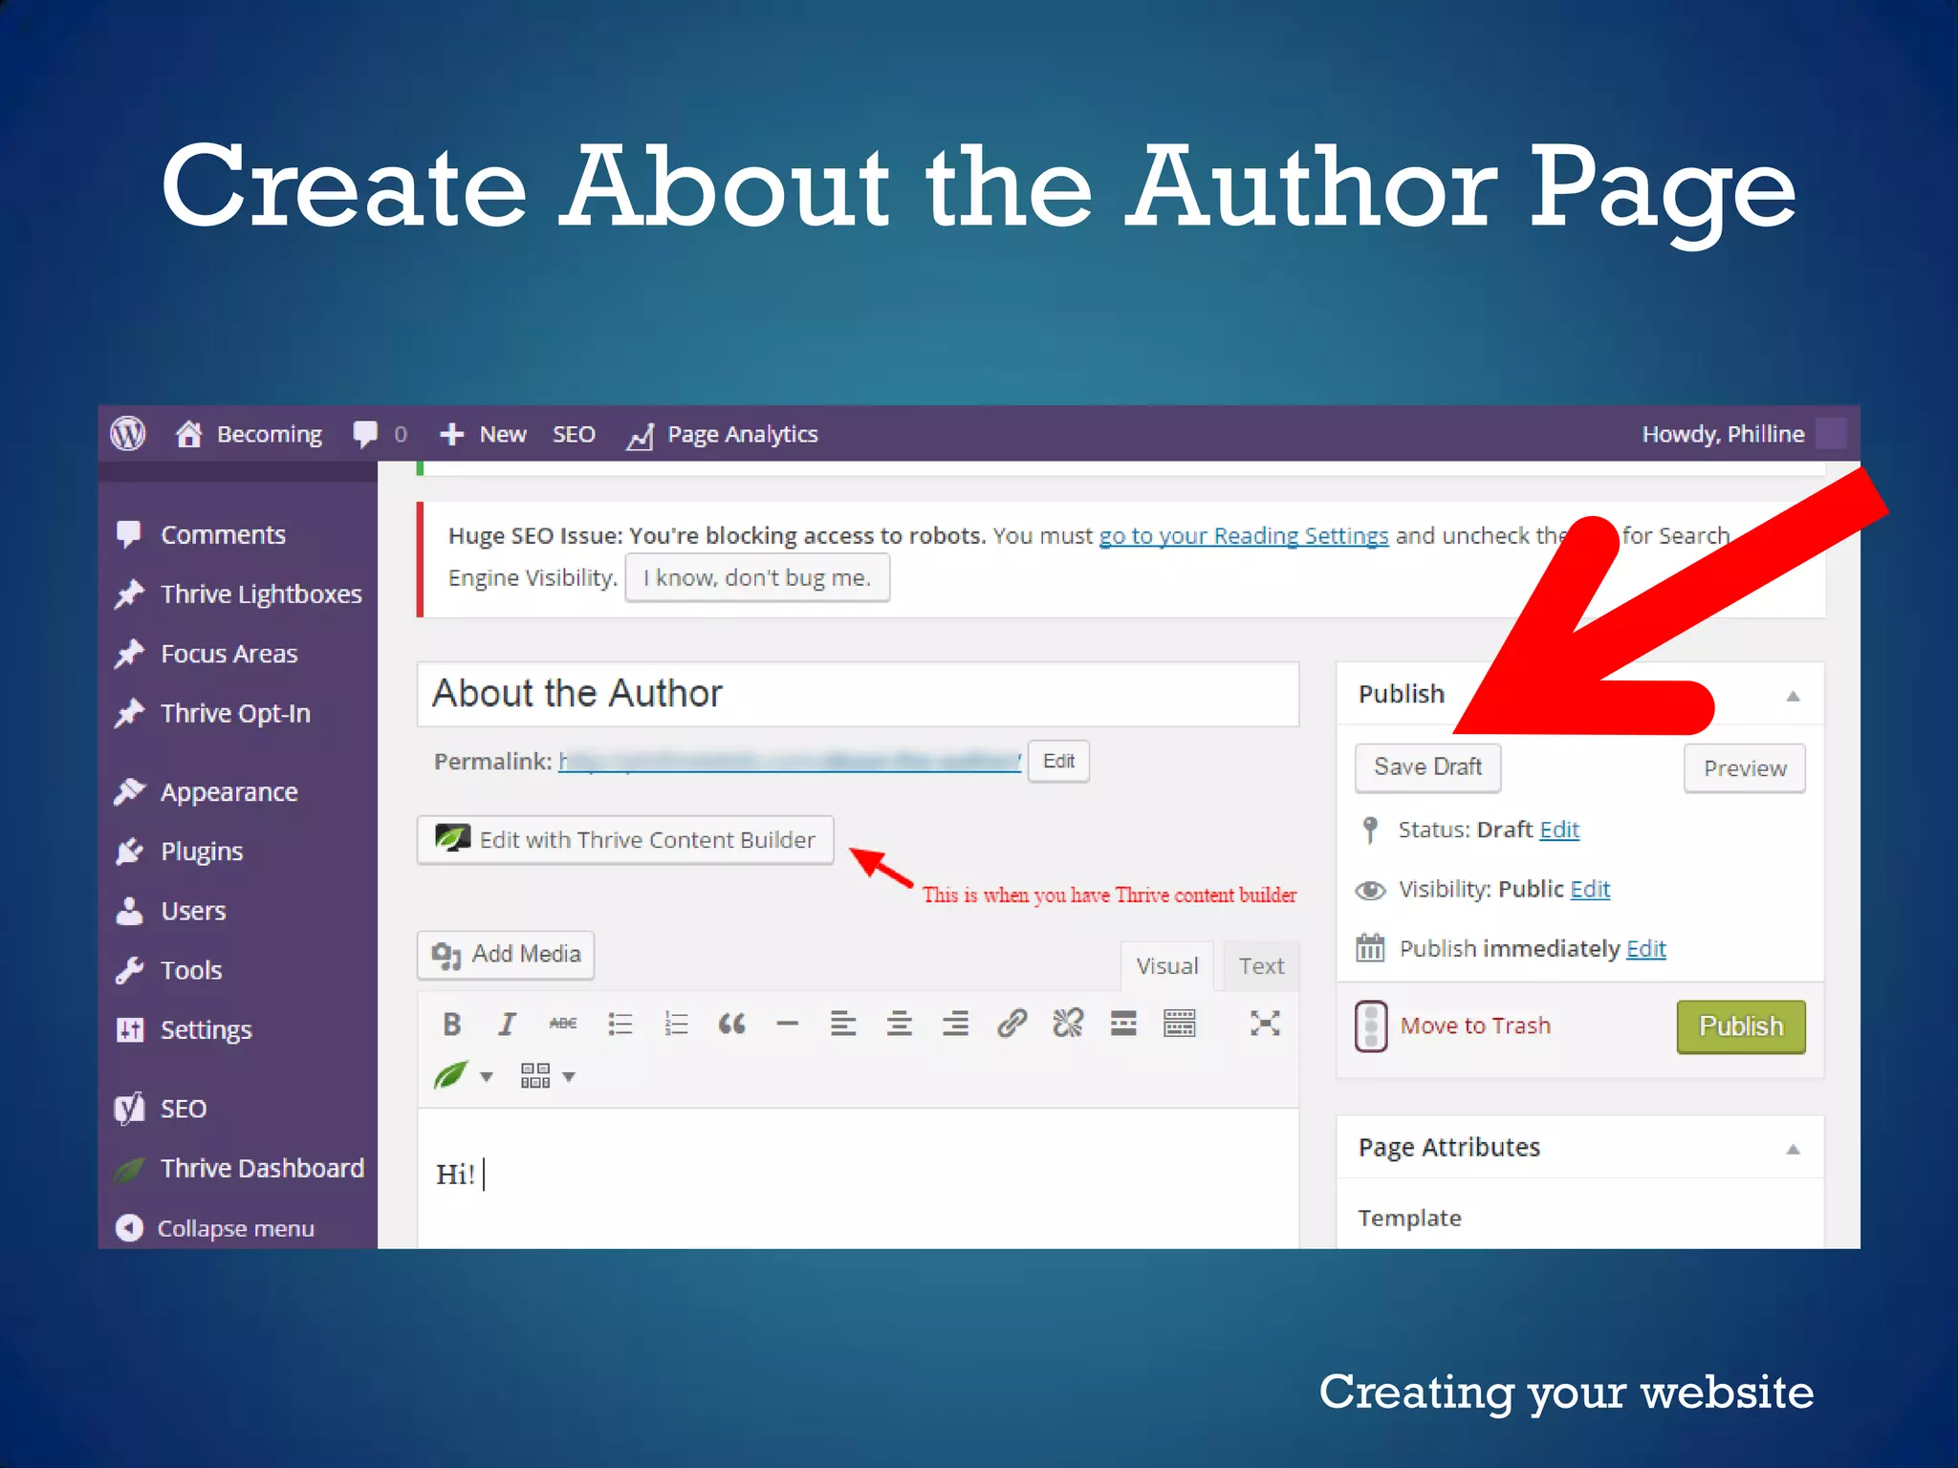The image size is (1958, 1468).
Task: Open the comments bubble in admin bar
Action: pyautogui.click(x=365, y=434)
